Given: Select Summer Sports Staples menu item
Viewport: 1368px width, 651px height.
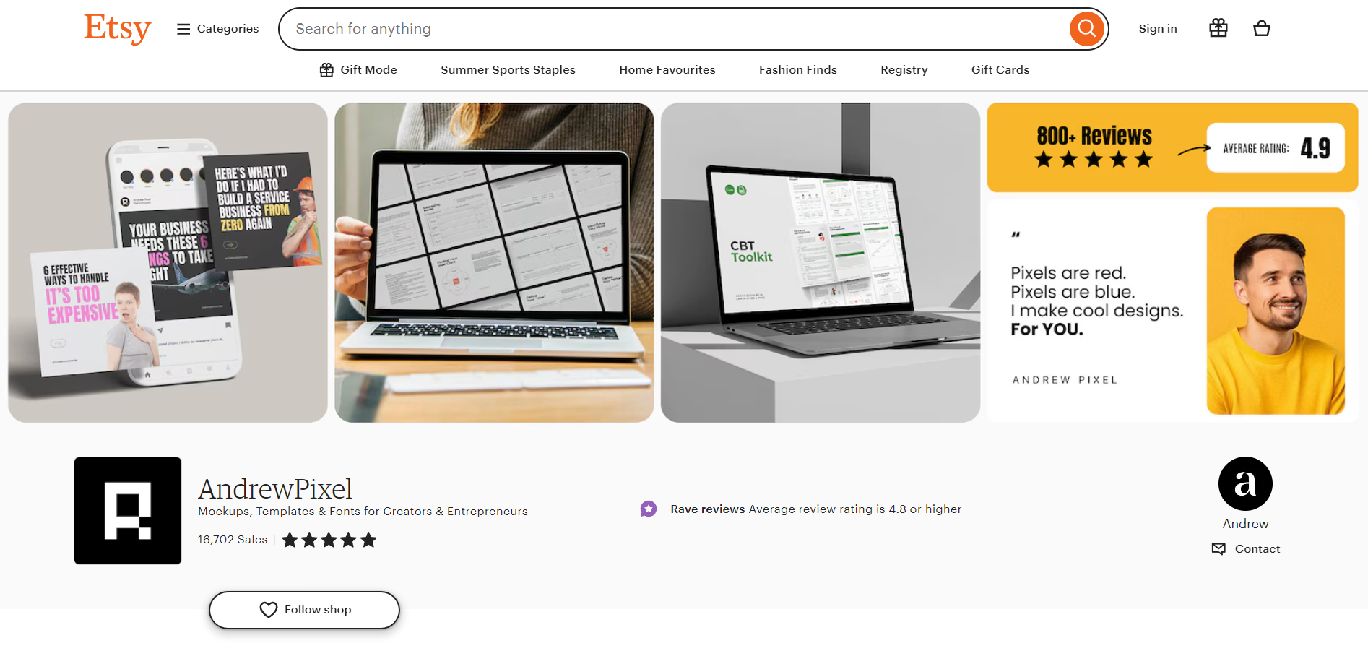Looking at the screenshot, I should click(508, 70).
